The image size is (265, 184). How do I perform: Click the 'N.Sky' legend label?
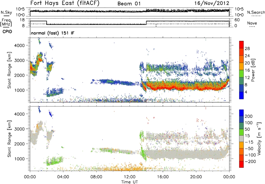pyautogui.click(x=6, y=12)
